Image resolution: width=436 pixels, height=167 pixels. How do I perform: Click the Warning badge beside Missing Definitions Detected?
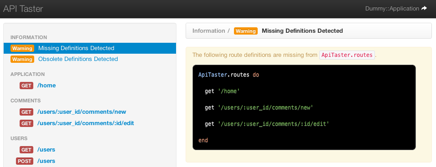pos(22,48)
